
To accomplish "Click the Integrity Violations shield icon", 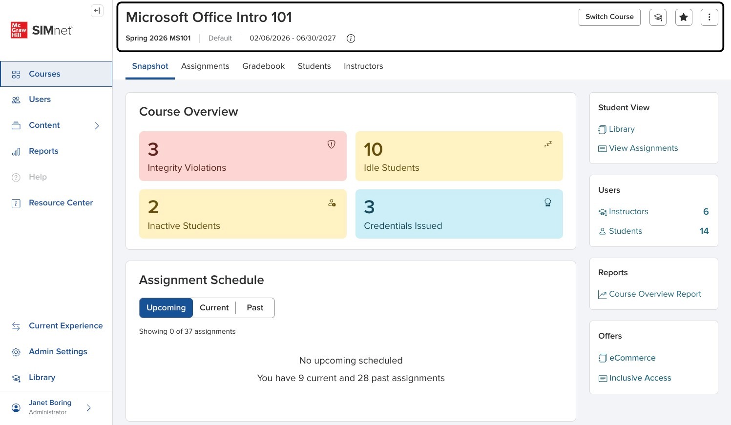I will [x=332, y=144].
